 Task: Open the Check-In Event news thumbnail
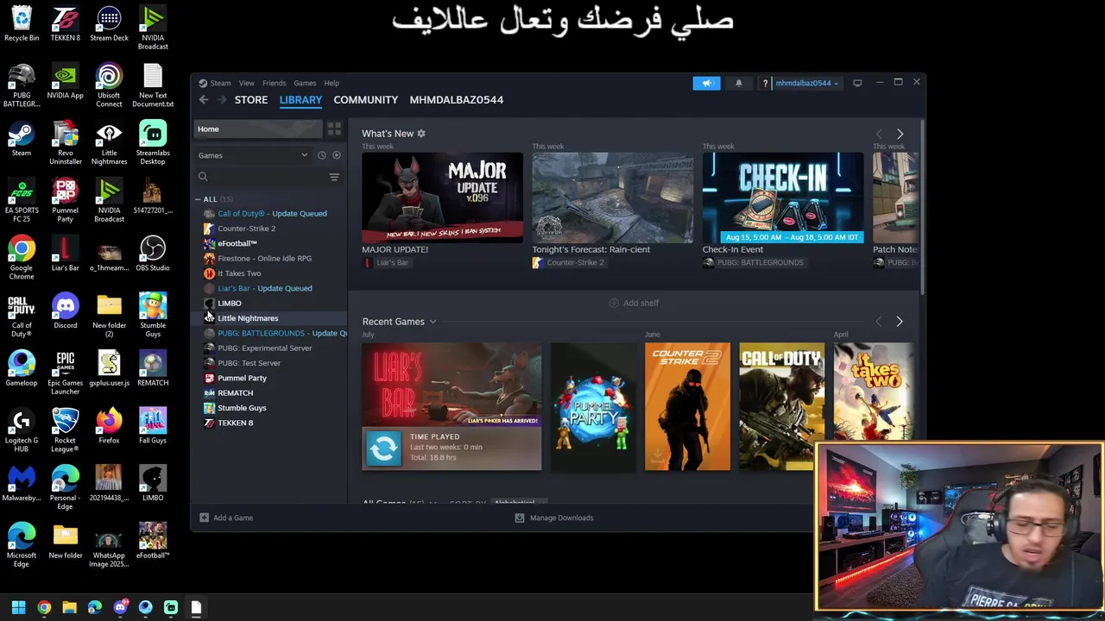pyautogui.click(x=783, y=198)
